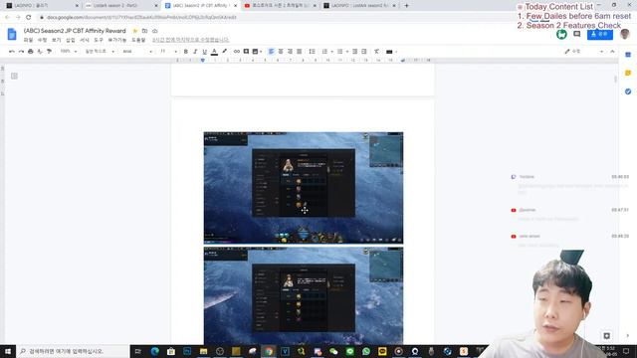Toggle Bold formatting
Viewport: 637px width, 358px height.
(x=186, y=52)
